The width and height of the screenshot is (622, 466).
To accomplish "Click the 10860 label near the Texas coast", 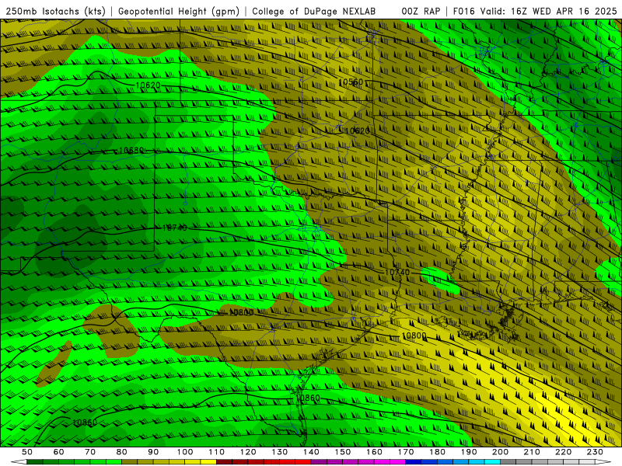I will (x=308, y=398).
